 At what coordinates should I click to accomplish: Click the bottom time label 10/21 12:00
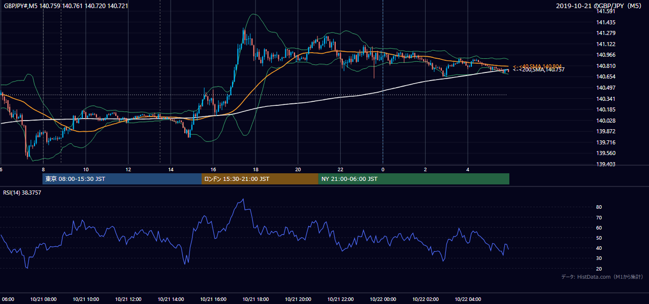[x=128, y=299]
